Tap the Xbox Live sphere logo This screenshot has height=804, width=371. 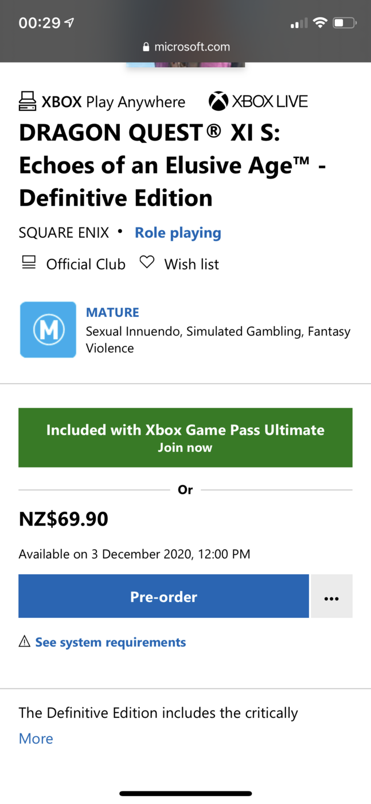coord(218,102)
